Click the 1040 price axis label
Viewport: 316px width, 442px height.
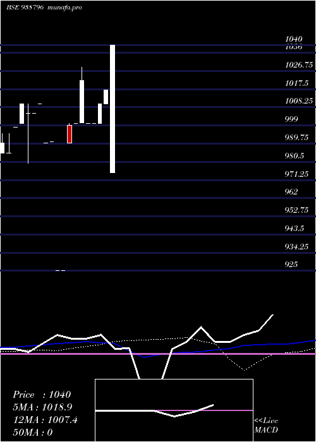[x=294, y=39]
